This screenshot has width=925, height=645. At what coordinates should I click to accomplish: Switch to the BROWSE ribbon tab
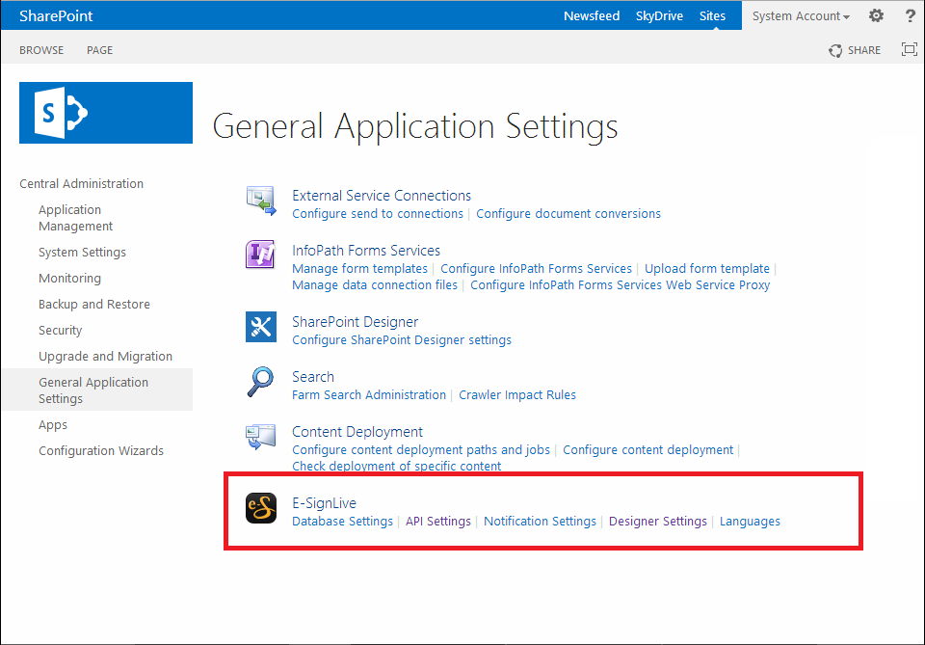tap(41, 50)
